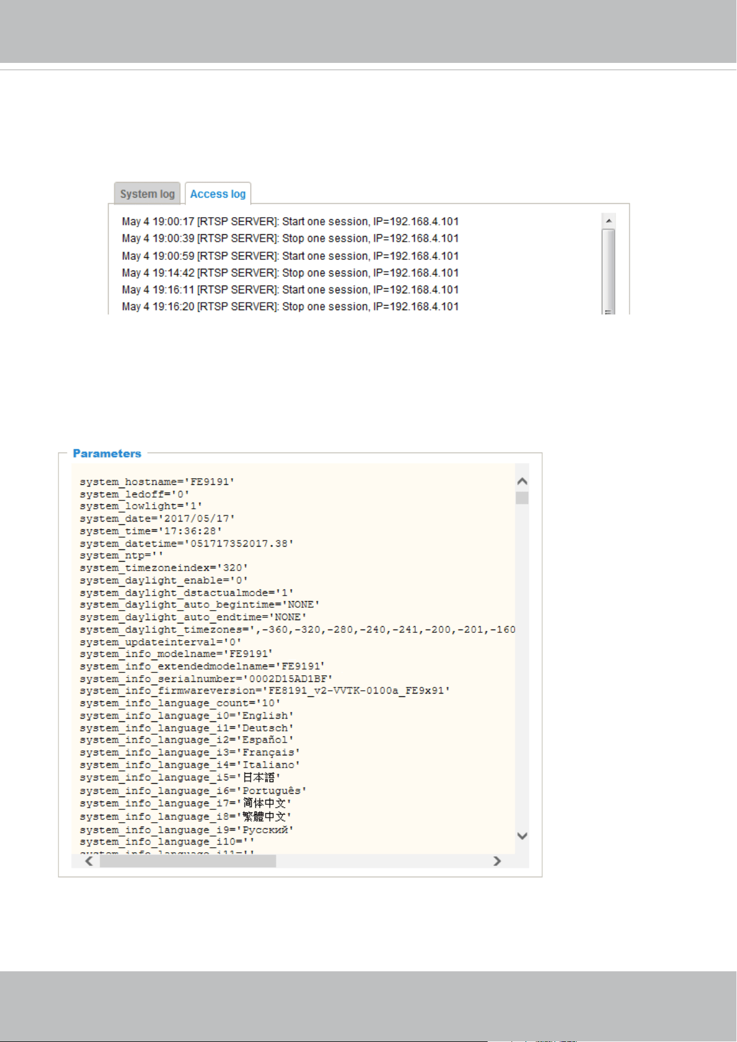Screen dimensions: 737x1042
Task: Click the system_hostname='FE9191' line
Action: pyautogui.click(x=157, y=482)
